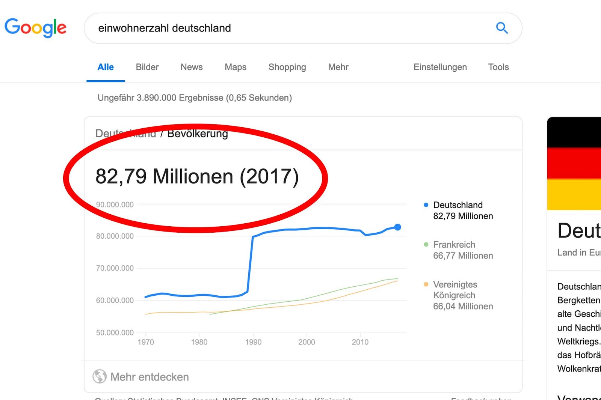Screen dimensions: 601x400
Task: Switch to the Bilder tab
Action: (147, 67)
